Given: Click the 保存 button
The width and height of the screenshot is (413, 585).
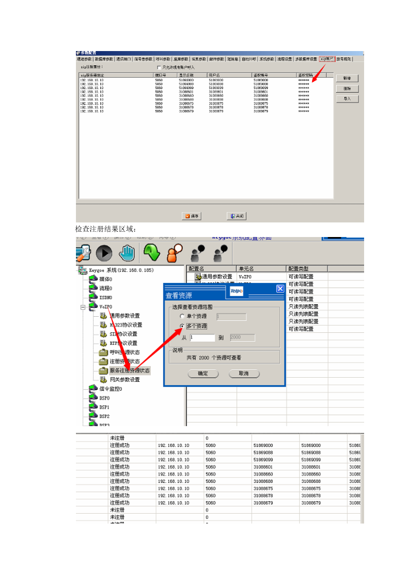Looking at the screenshot, I should (192, 216).
